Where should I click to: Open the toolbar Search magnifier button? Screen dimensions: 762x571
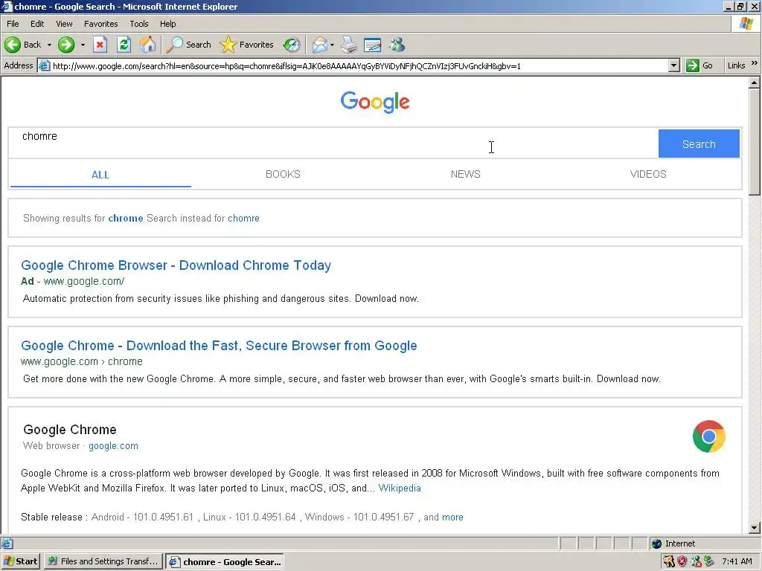pos(188,45)
